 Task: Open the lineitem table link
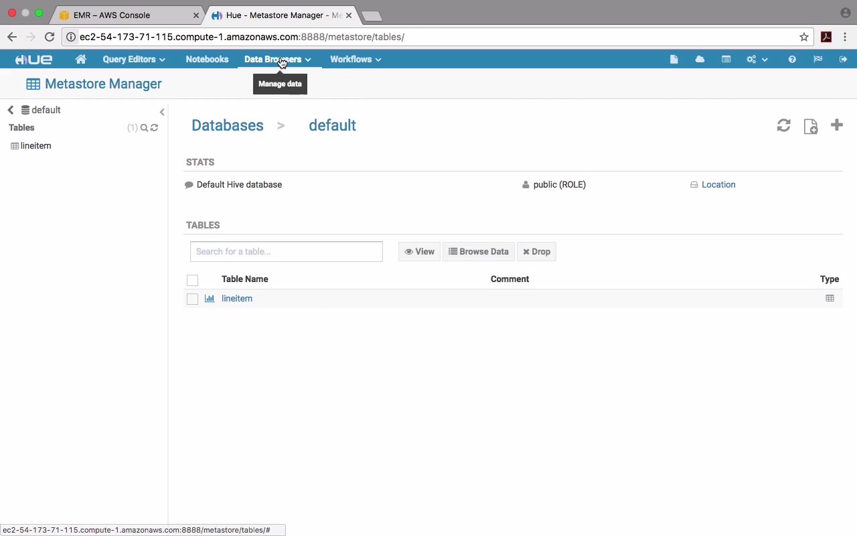point(237,299)
